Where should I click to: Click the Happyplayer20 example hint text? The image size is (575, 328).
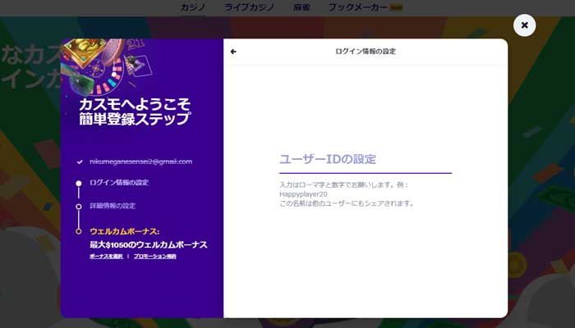pyautogui.click(x=303, y=194)
